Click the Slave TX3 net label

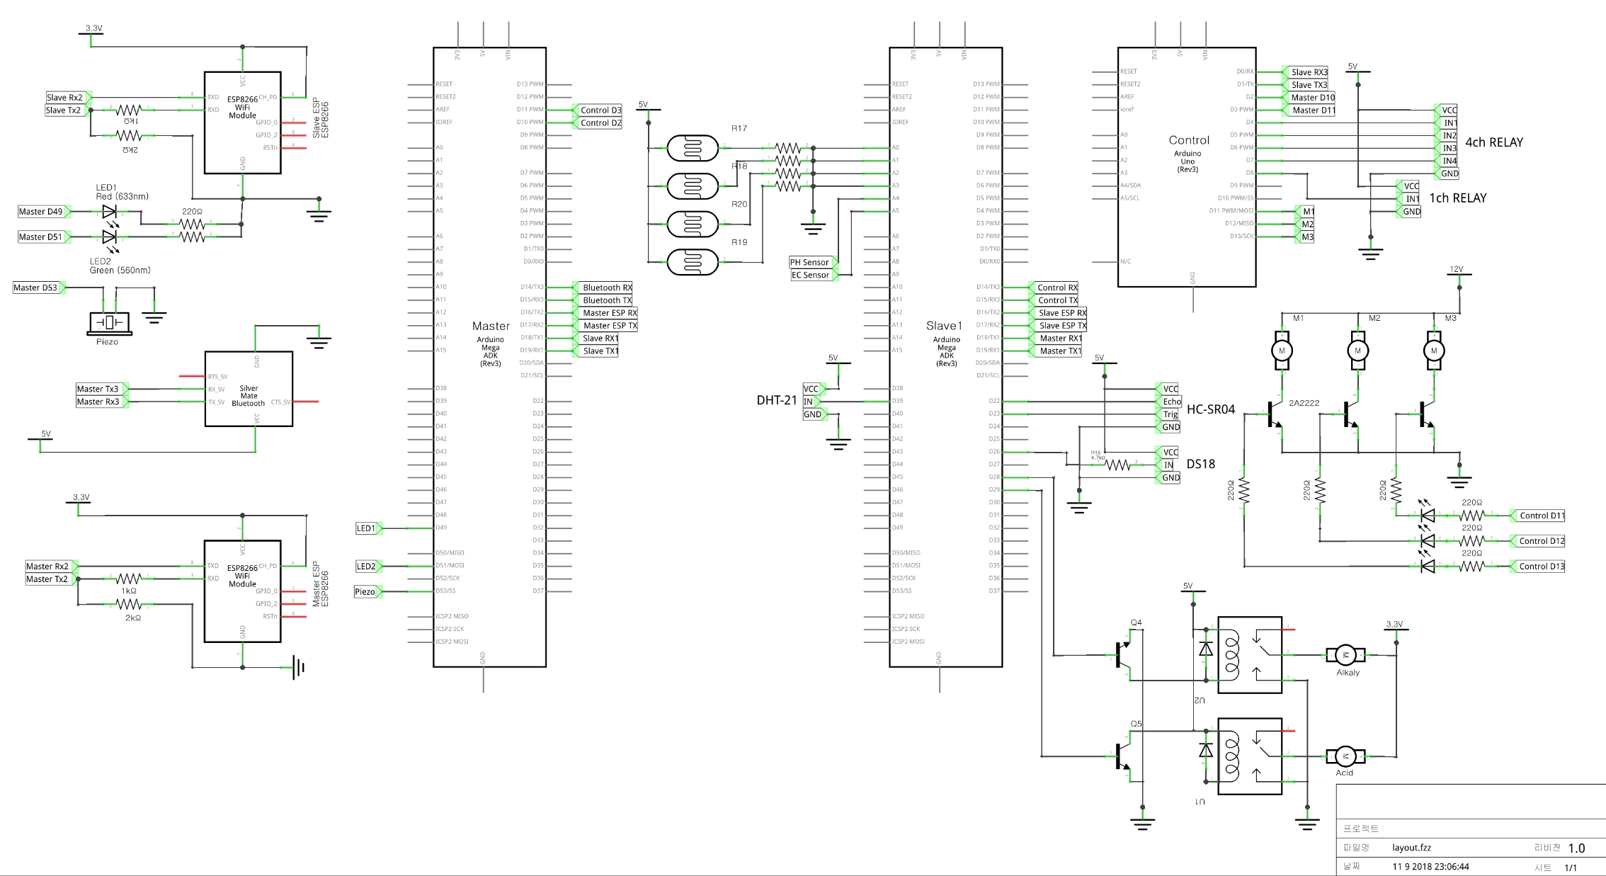coord(1305,85)
